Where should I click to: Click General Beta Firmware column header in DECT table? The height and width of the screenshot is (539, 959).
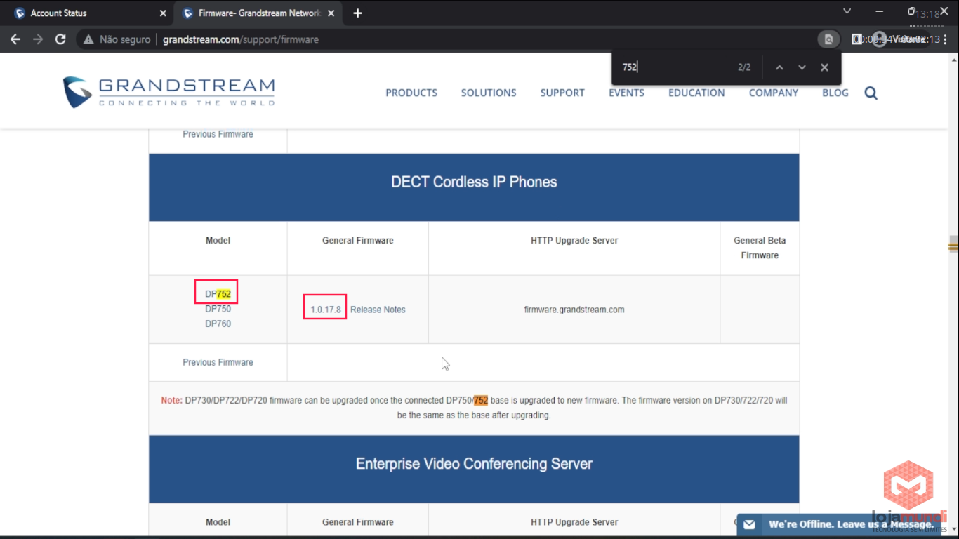760,248
